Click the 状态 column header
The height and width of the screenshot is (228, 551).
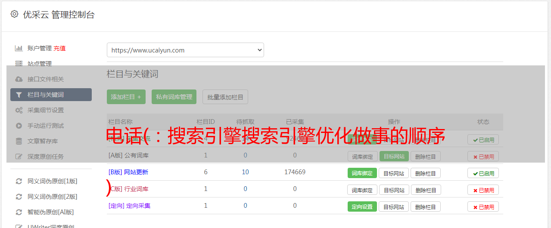[483, 122]
